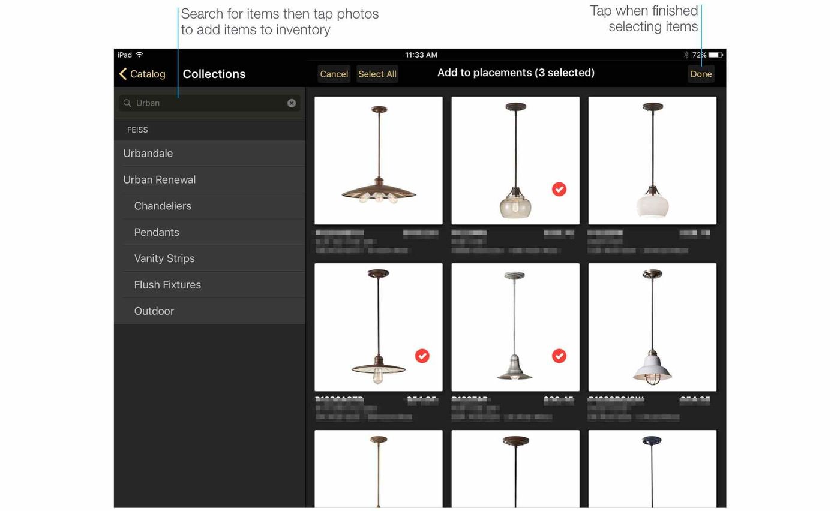Select the Chandeliers category
Image resolution: width=840 pixels, height=511 pixels.
(209, 206)
